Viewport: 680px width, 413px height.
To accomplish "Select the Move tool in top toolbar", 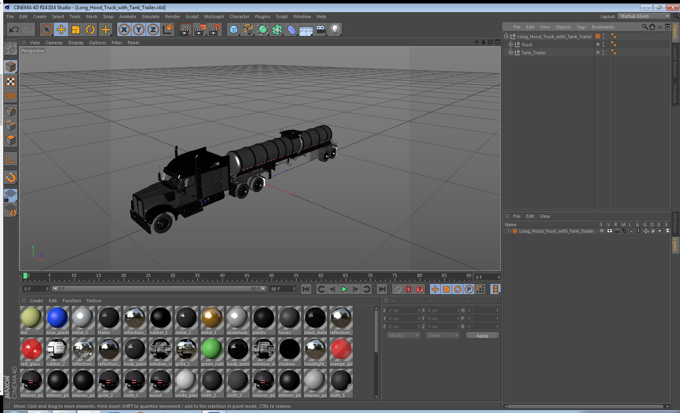I will pos(61,29).
